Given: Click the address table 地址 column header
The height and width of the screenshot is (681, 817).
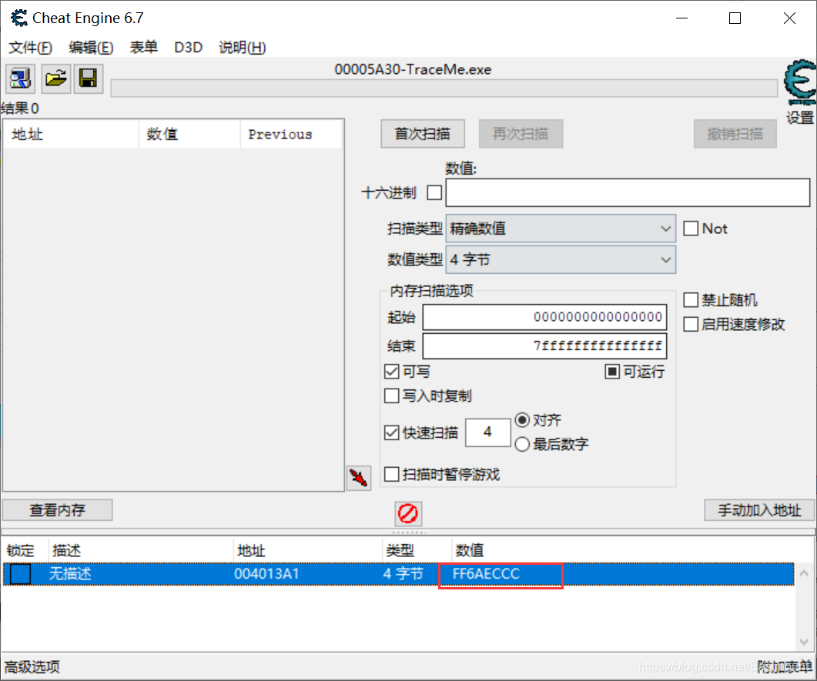Looking at the screenshot, I should point(307,550).
